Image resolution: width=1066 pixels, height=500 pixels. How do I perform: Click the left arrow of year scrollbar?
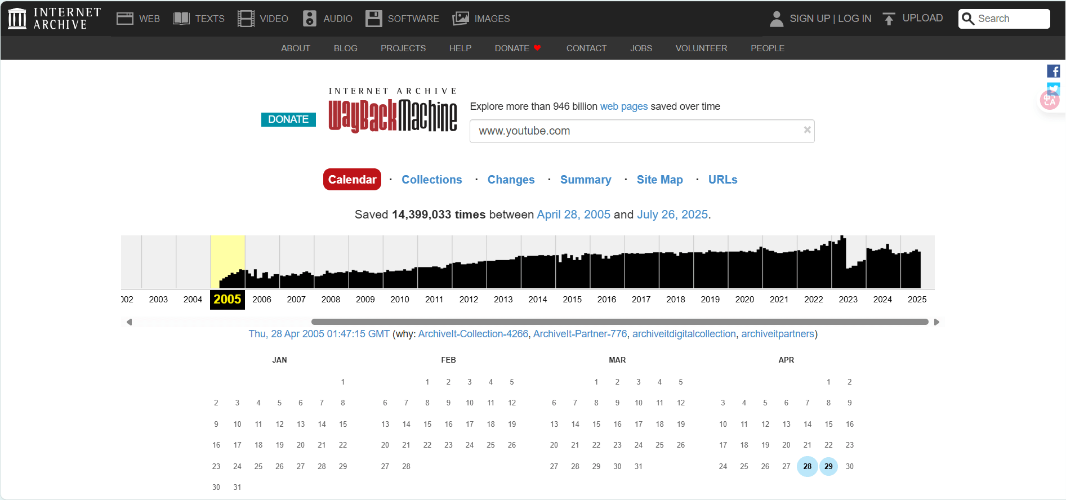[129, 322]
